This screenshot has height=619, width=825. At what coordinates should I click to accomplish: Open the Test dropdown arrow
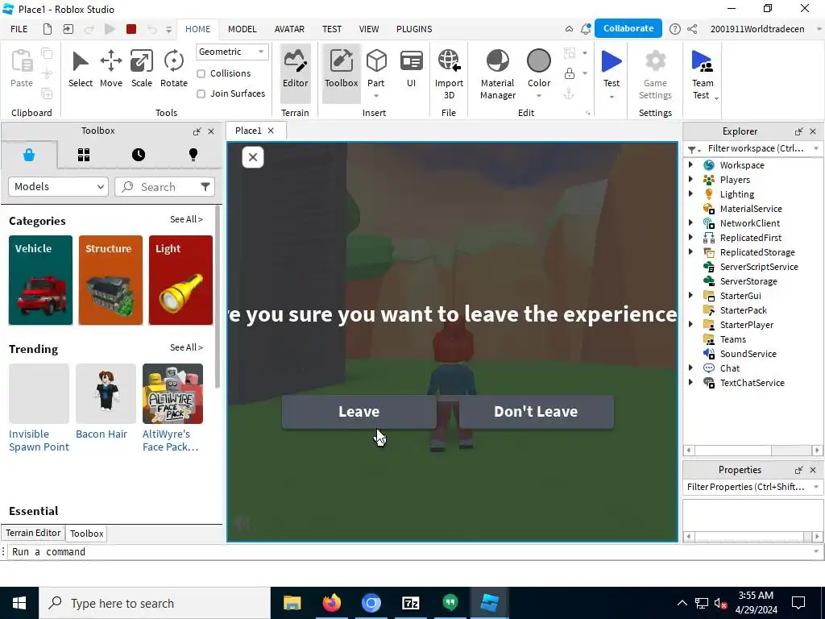[611, 97]
